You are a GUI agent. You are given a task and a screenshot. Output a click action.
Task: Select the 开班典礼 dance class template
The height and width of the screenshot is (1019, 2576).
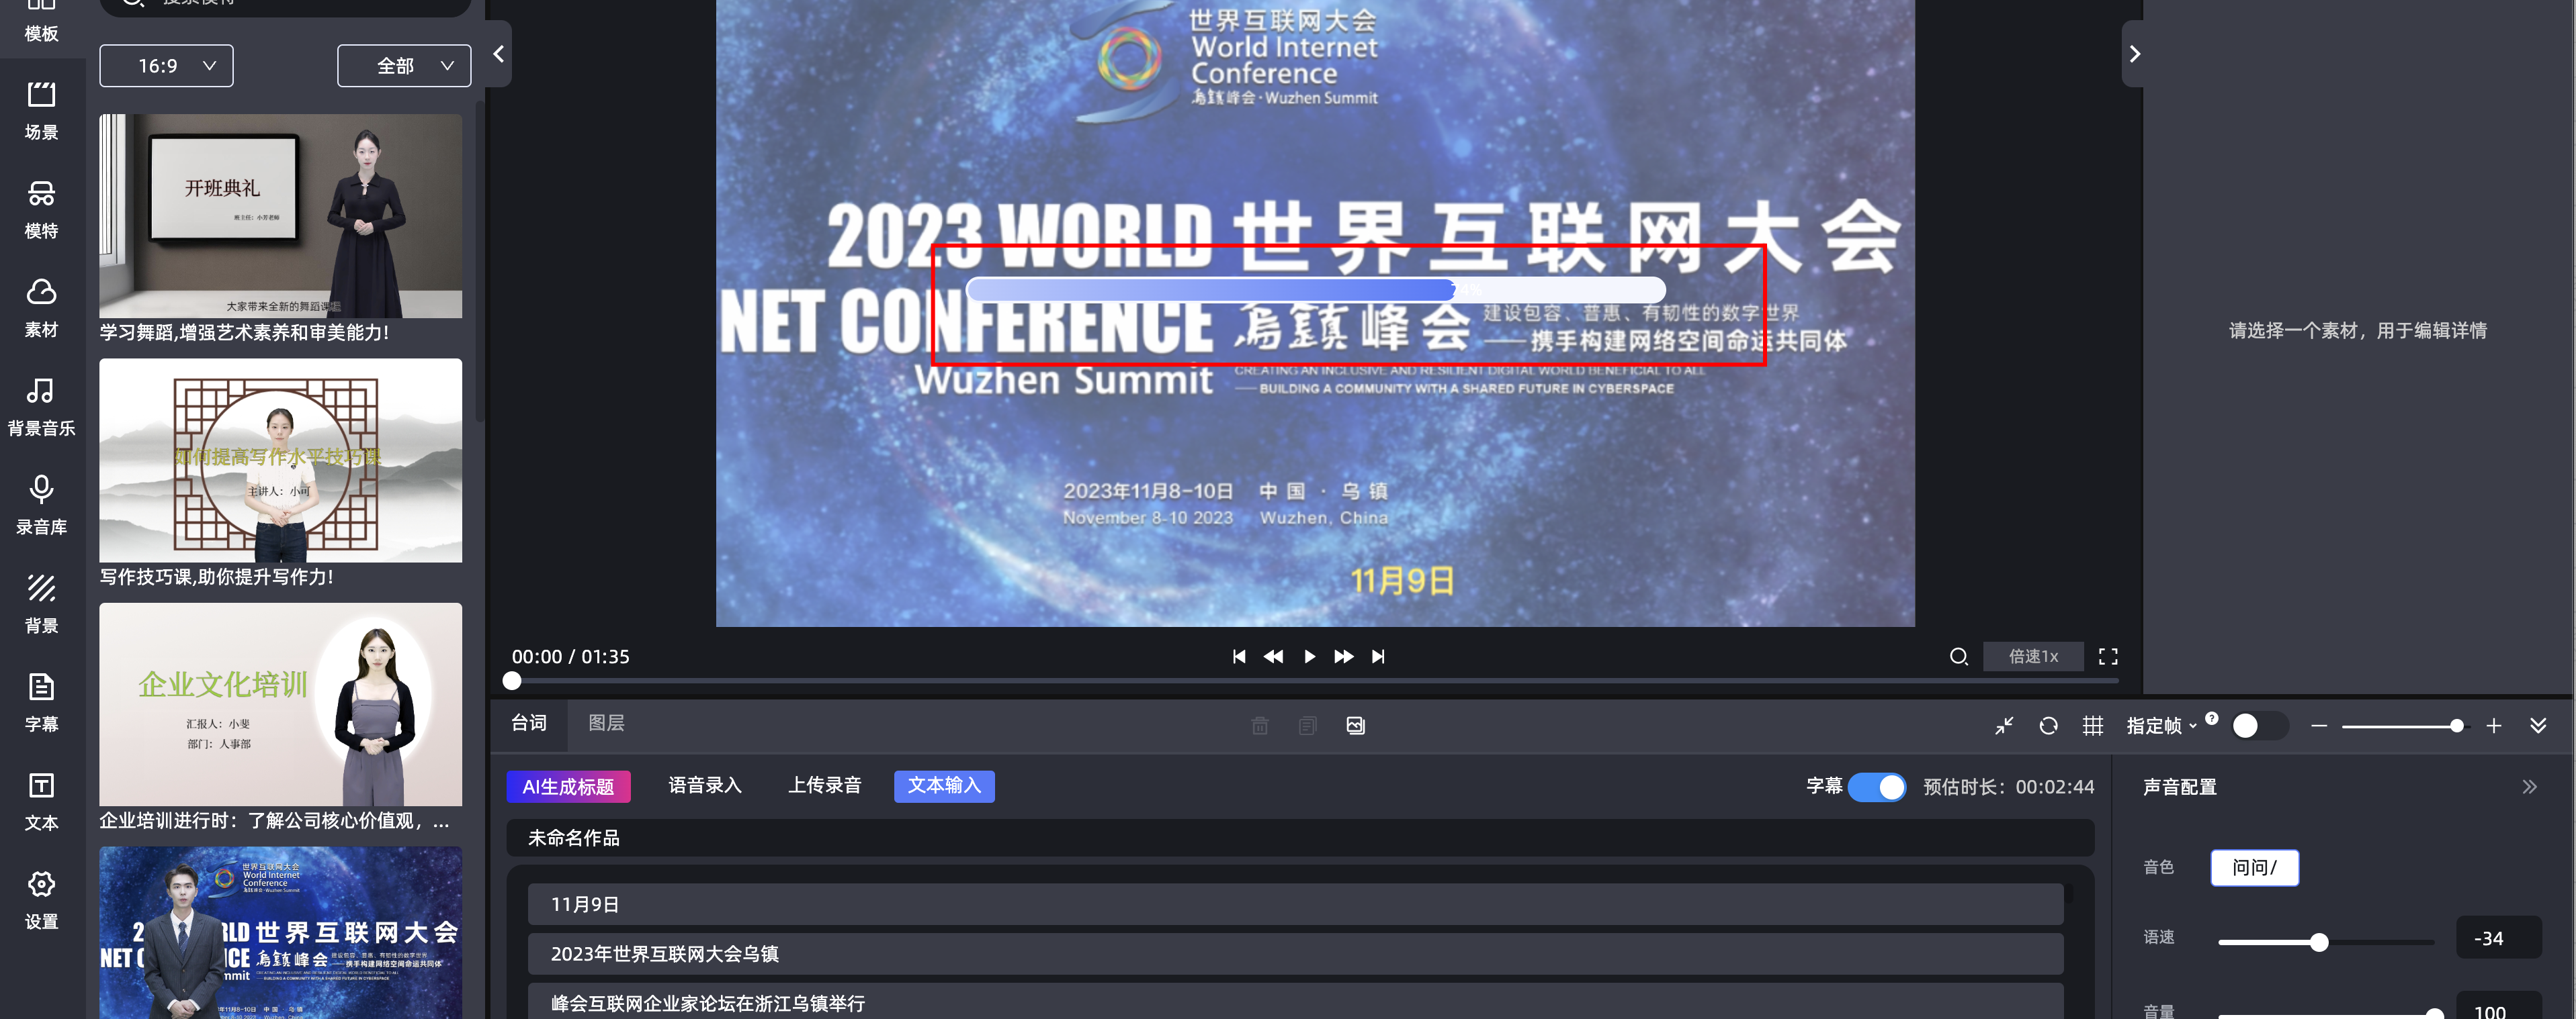tap(280, 215)
